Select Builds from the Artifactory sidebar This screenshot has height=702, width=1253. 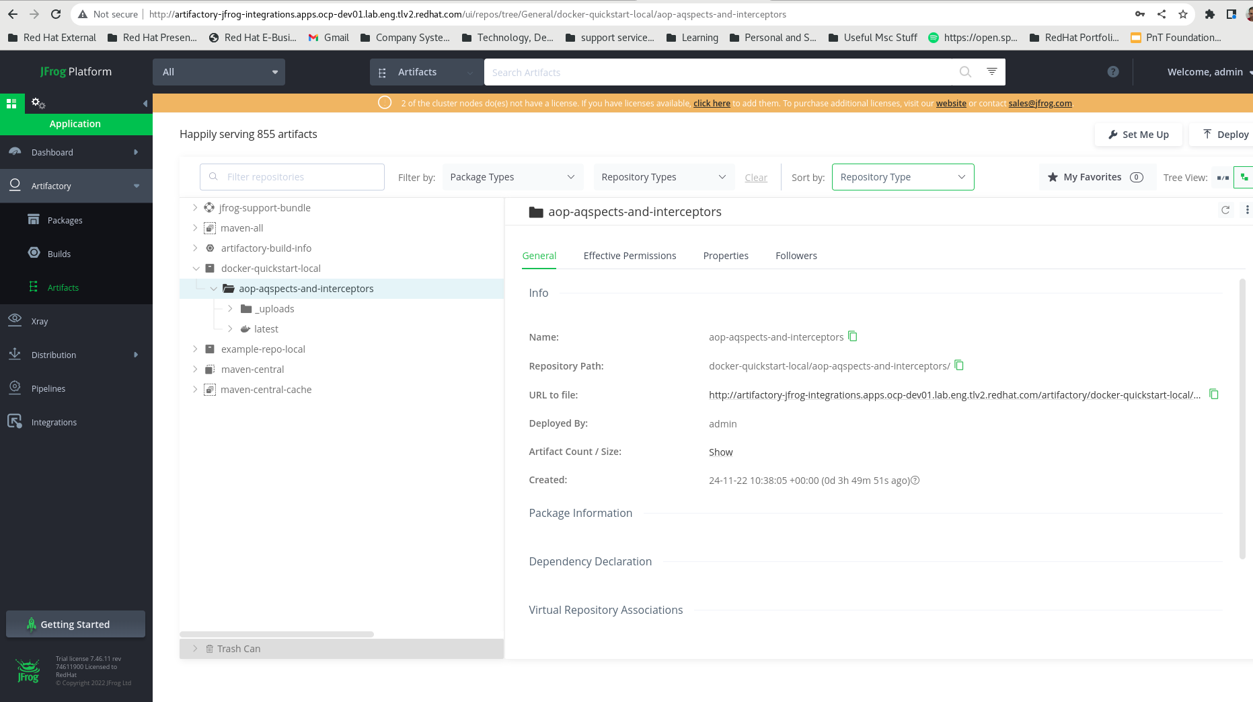point(59,254)
